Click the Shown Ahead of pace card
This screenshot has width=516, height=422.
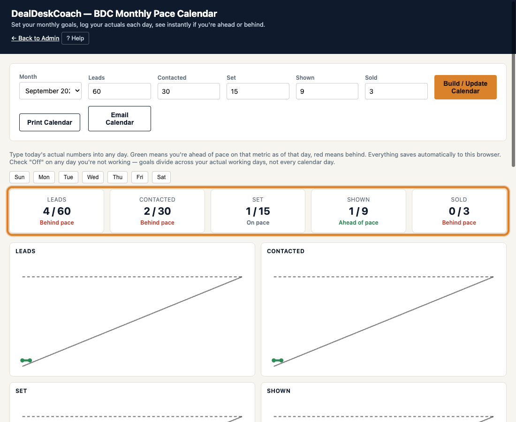[358, 211]
